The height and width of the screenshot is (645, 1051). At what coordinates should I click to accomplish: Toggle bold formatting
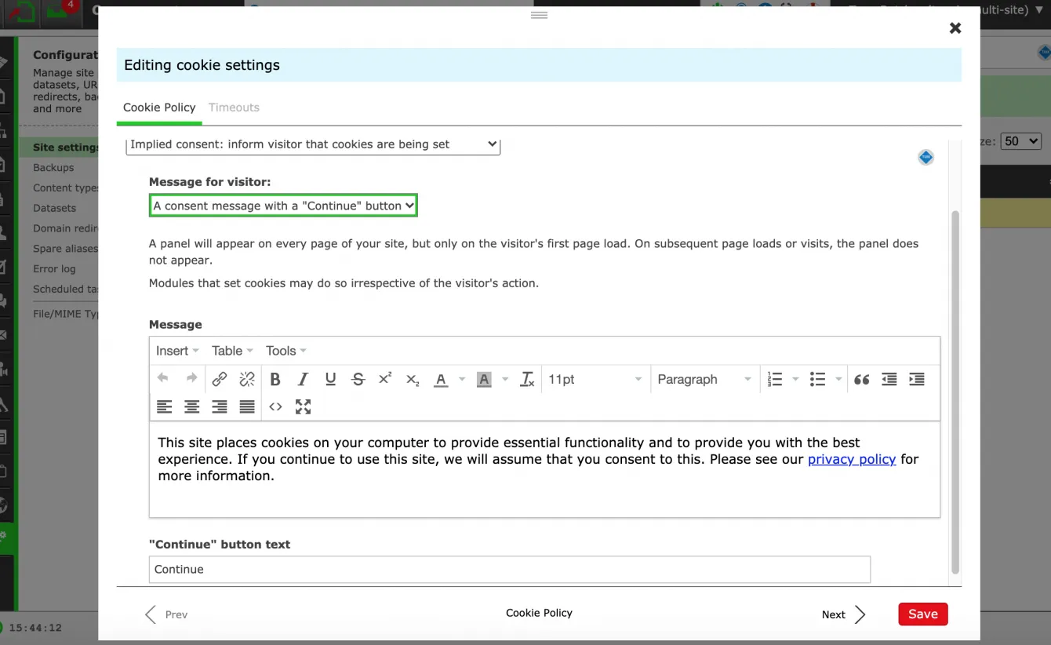[275, 379]
